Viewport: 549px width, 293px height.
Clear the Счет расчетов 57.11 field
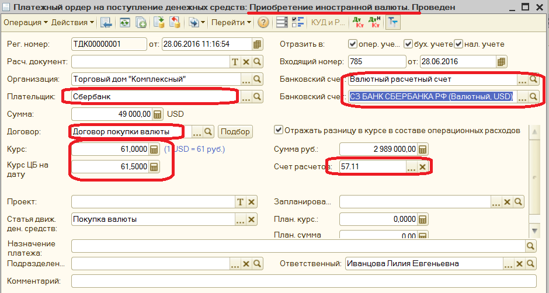[x=423, y=166]
